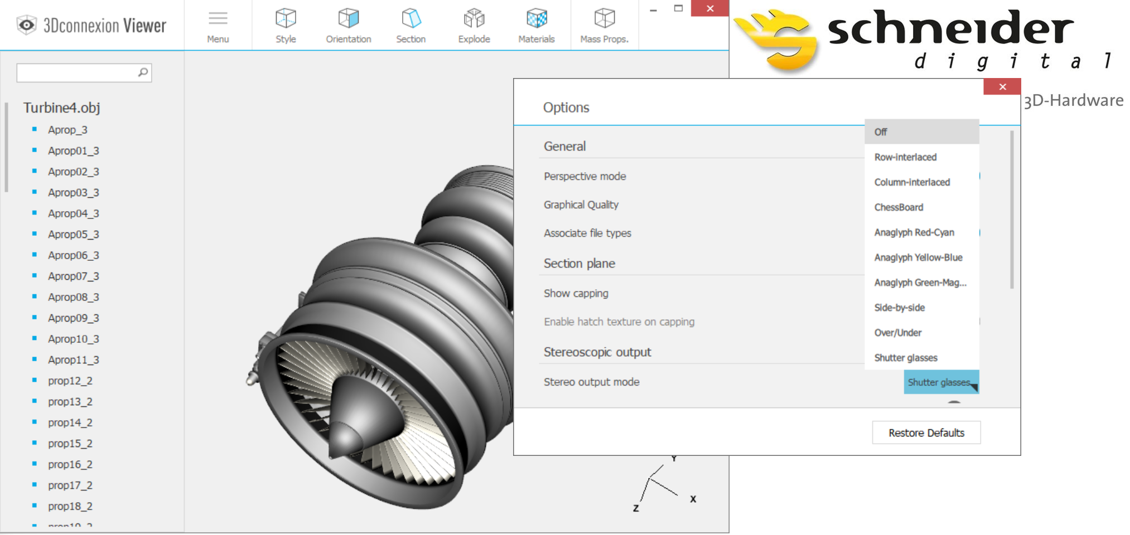Open the Stereo output mode dropdown
This screenshot has width=1130, height=535.
pyautogui.click(x=941, y=382)
